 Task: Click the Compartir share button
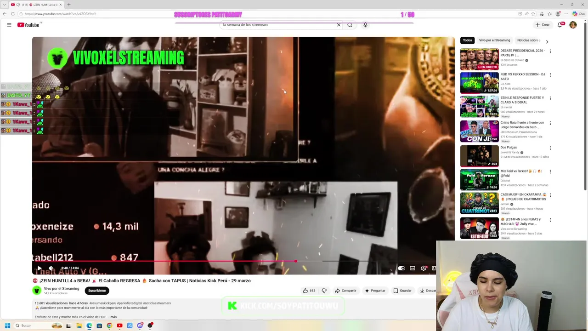[x=345, y=291]
